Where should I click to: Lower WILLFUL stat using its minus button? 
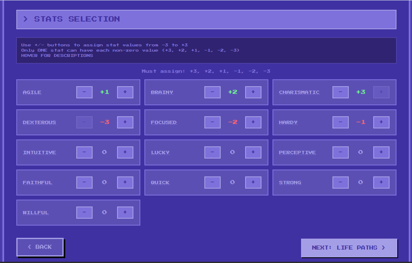(x=84, y=213)
